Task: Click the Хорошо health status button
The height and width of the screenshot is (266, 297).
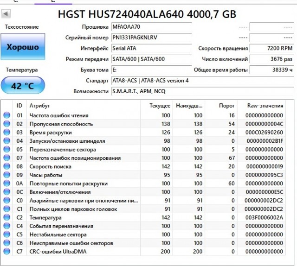Action: [23, 47]
